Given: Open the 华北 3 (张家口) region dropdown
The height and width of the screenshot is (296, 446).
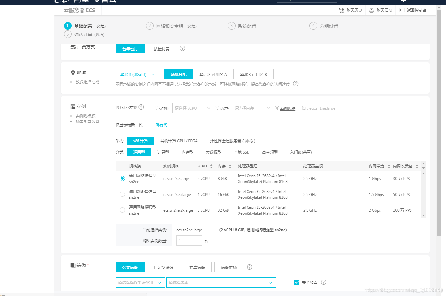Looking at the screenshot, I should tap(138, 74).
